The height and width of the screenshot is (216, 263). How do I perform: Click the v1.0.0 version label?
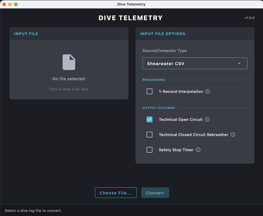(250, 18)
